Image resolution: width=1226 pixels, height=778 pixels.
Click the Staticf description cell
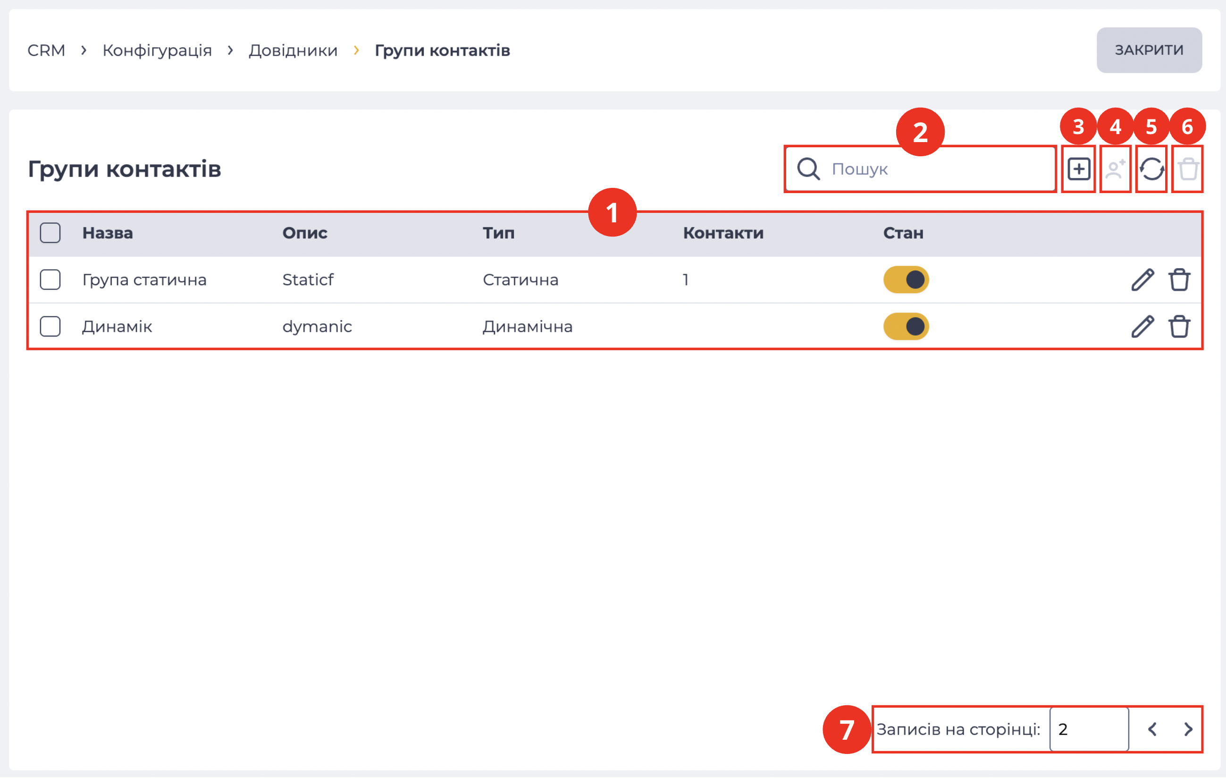click(308, 280)
